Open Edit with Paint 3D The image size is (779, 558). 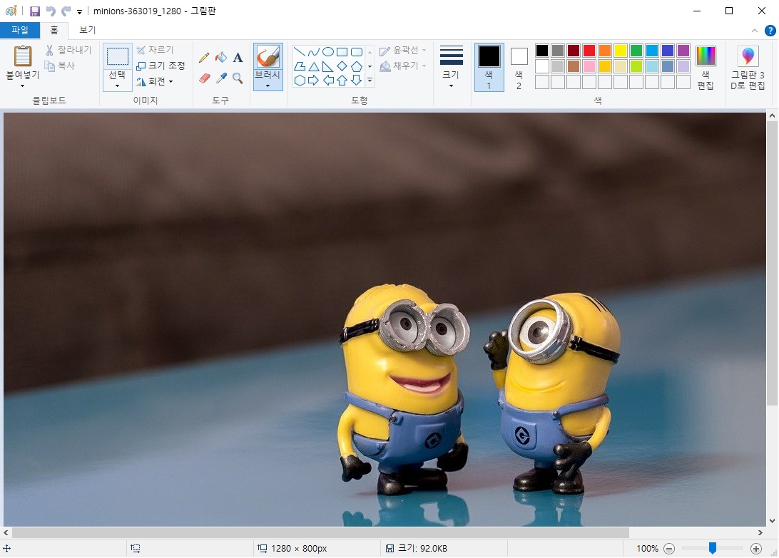(748, 68)
